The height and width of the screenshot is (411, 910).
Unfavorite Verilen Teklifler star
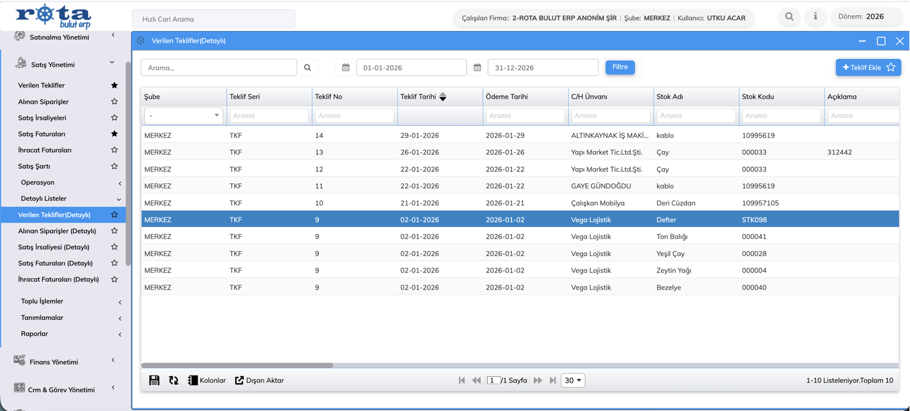point(114,85)
